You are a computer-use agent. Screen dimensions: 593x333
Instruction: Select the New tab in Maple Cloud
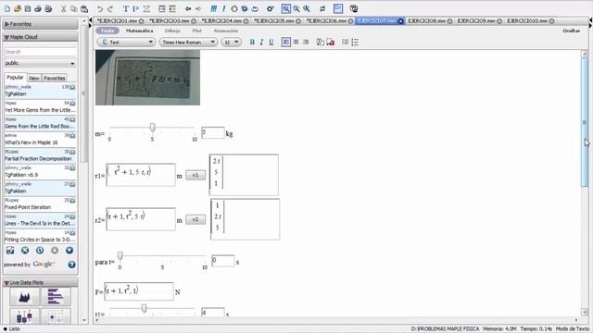click(x=34, y=78)
